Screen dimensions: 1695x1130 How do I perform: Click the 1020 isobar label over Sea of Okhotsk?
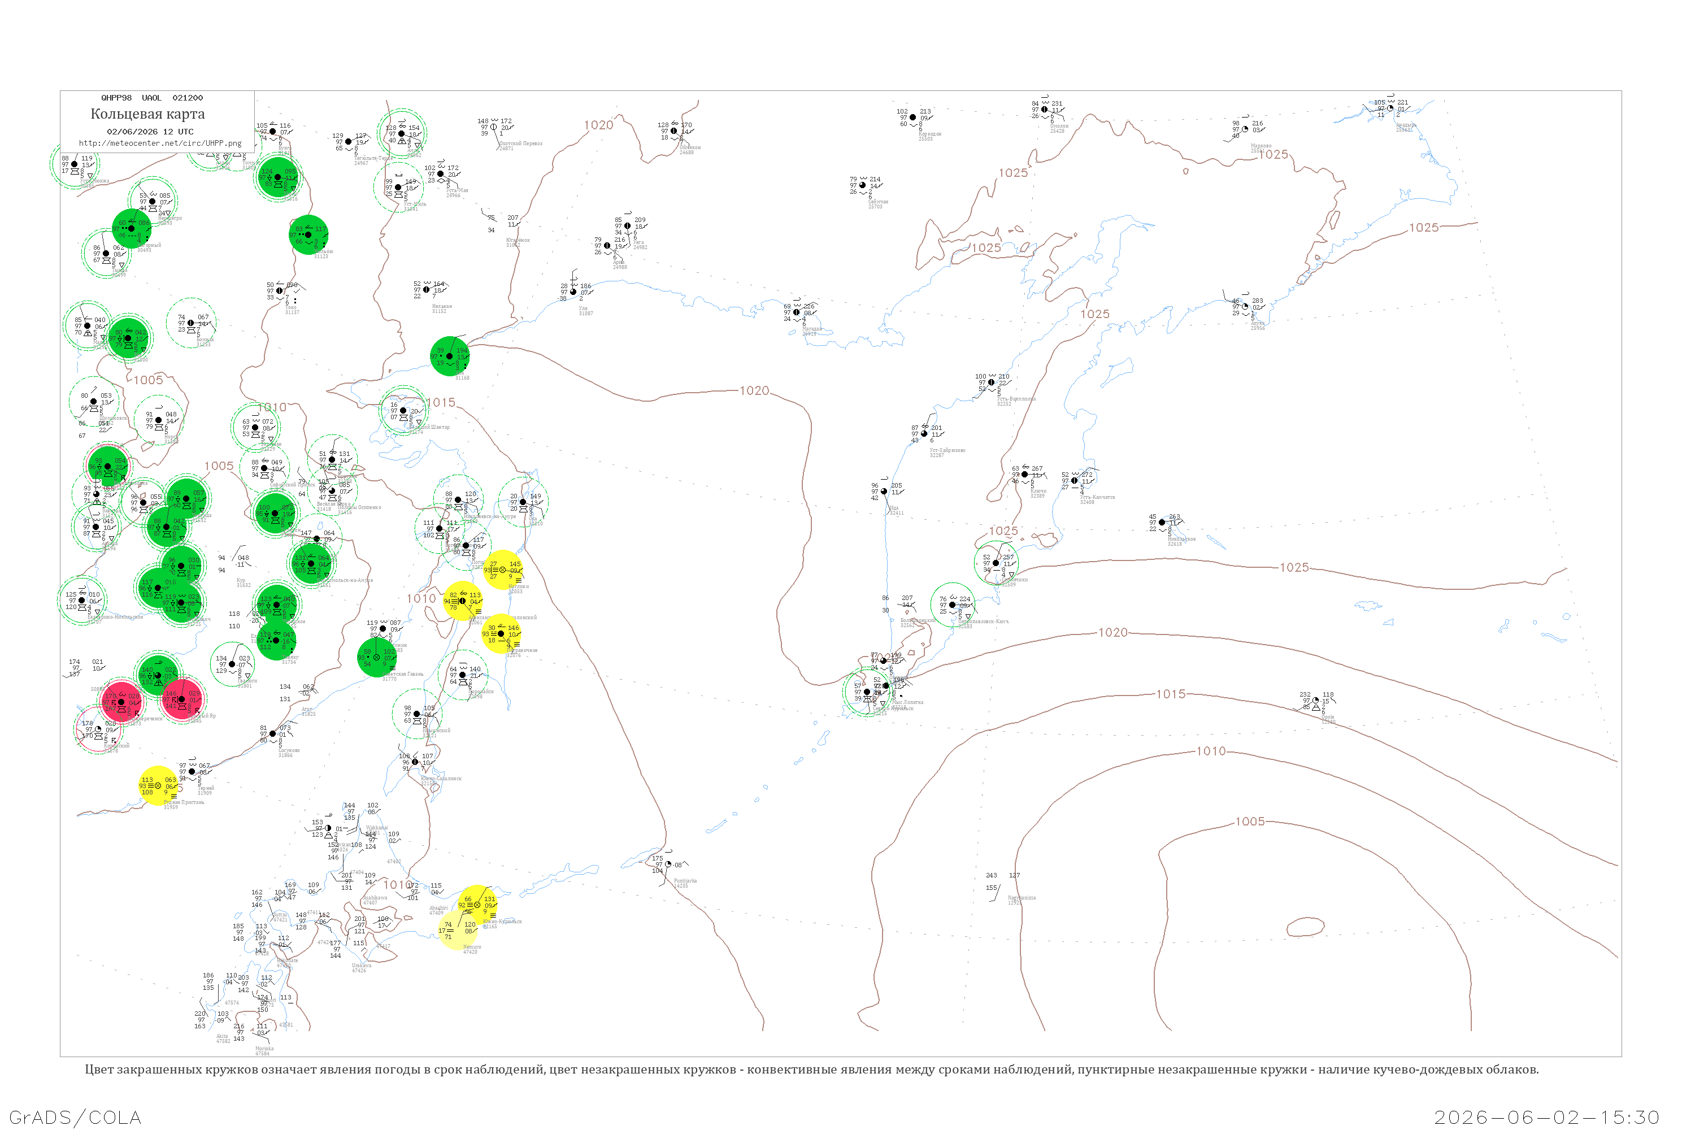coord(754,390)
